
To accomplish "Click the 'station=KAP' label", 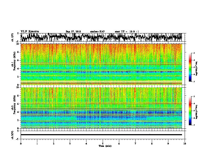I will tap(97, 32).
